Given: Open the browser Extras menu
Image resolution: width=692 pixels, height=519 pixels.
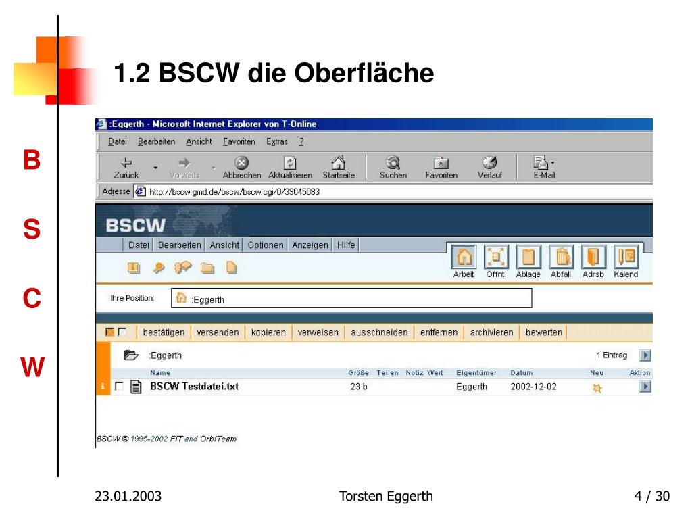Looking at the screenshot, I should (276, 142).
